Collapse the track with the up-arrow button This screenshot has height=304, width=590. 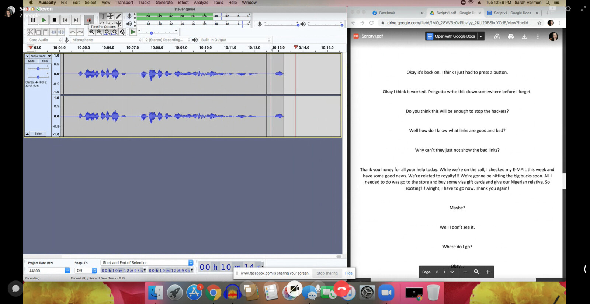pyautogui.click(x=27, y=134)
